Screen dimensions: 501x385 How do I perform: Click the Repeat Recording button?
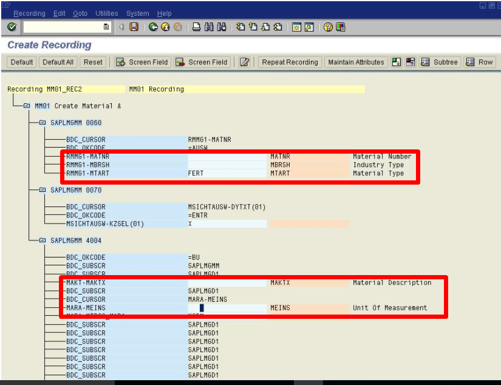coord(290,61)
